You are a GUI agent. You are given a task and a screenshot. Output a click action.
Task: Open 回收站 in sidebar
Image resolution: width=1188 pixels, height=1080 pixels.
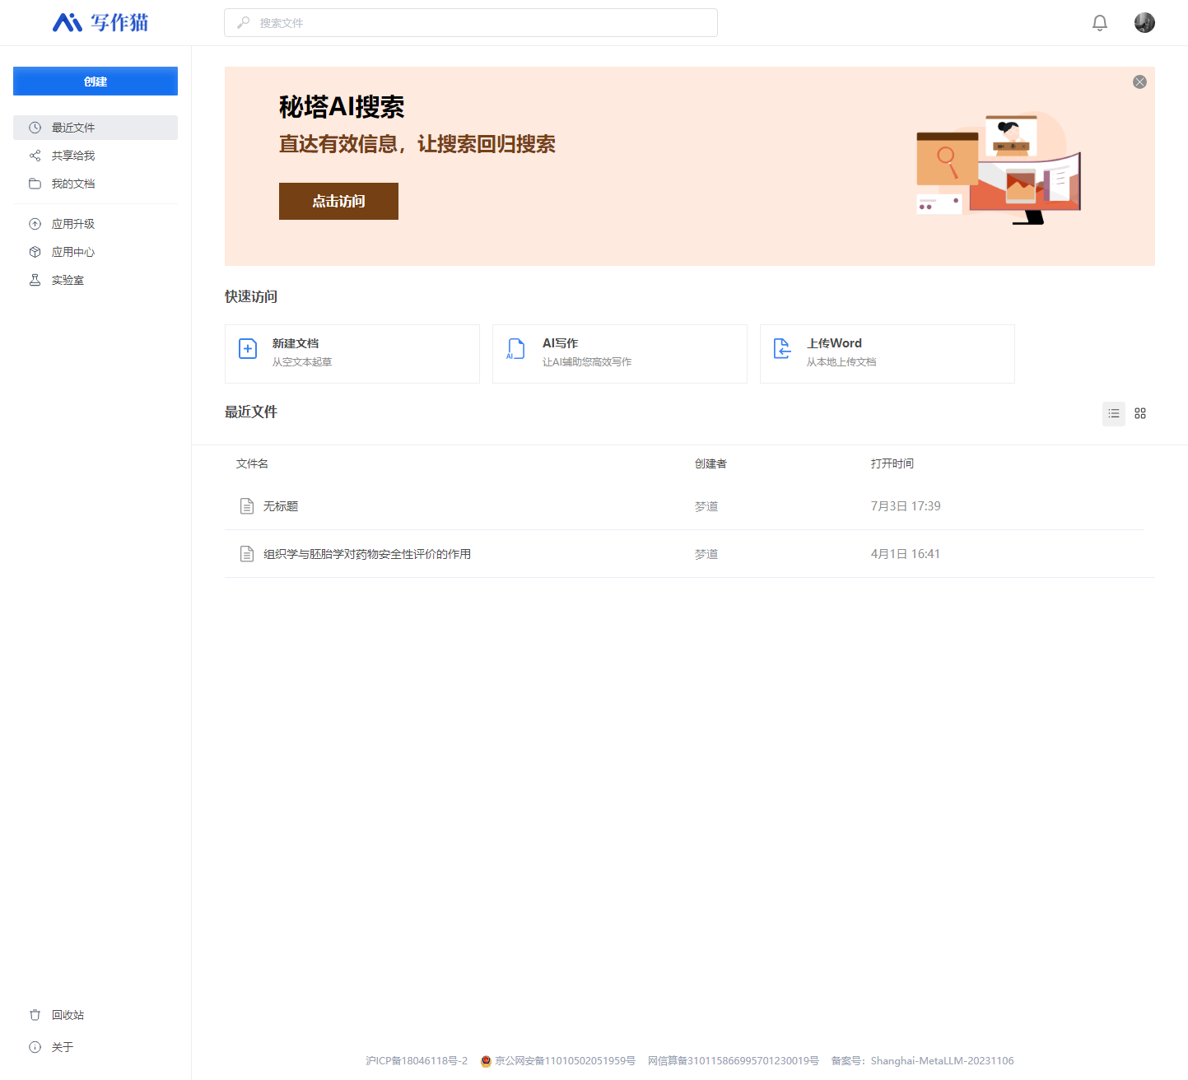96,1015
